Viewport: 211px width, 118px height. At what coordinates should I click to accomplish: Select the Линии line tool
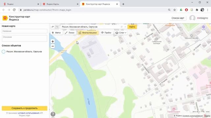click(x=70, y=33)
